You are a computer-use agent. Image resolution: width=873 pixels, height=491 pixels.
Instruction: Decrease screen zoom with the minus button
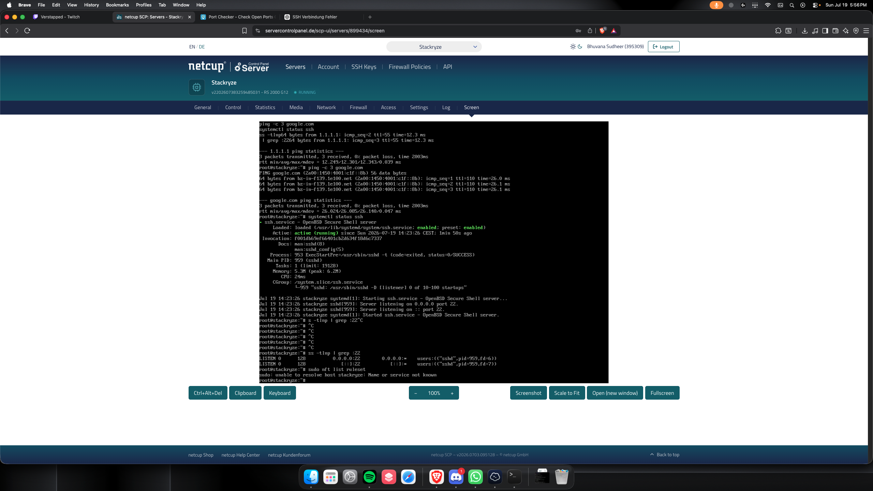tap(416, 393)
